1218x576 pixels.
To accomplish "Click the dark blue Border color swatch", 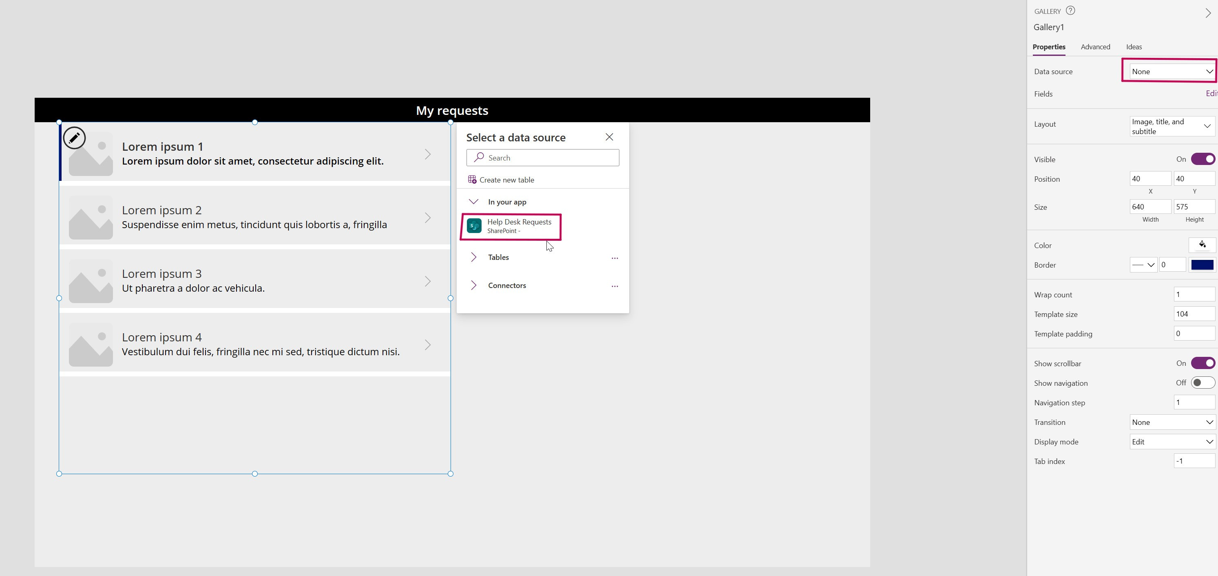I will (1201, 265).
